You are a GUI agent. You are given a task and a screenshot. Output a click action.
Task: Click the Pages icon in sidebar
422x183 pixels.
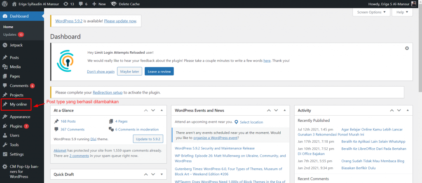coord(5,76)
